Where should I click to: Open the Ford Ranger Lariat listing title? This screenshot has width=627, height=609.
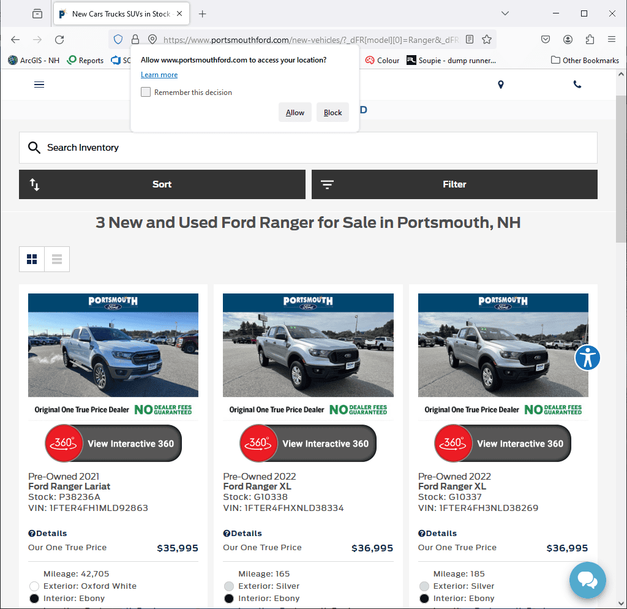[x=69, y=486]
